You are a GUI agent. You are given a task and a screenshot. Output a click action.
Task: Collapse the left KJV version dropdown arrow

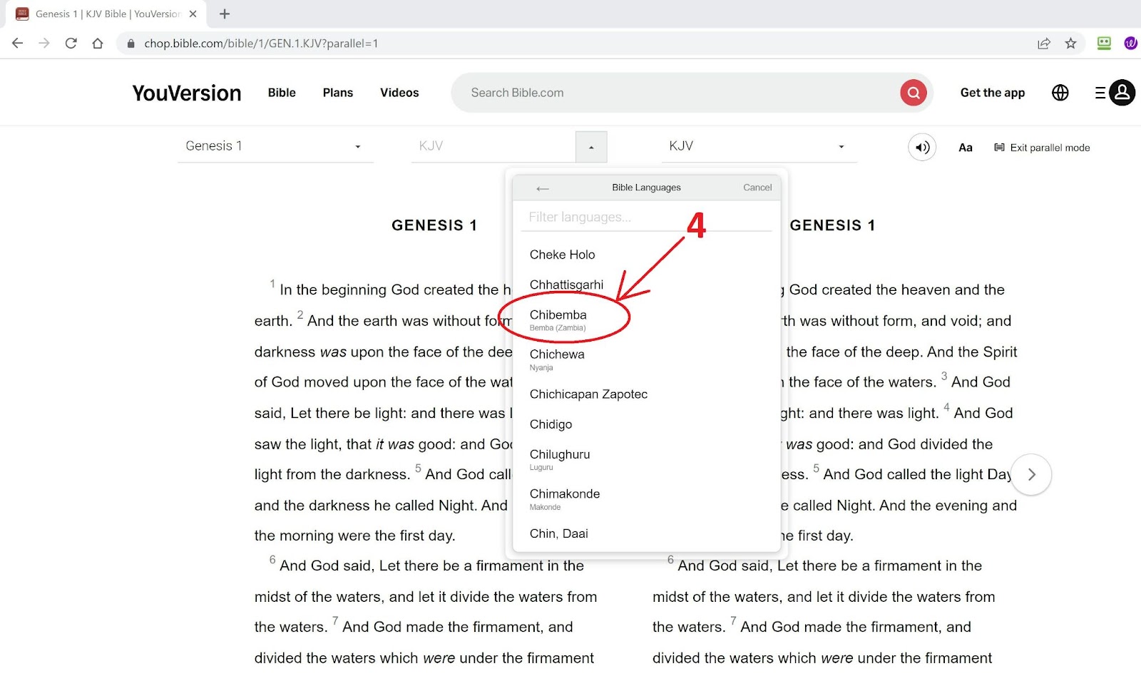coord(591,147)
